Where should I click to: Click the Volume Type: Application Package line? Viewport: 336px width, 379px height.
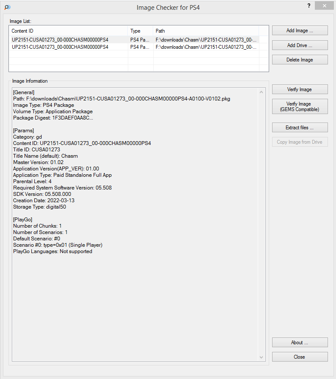point(53,111)
